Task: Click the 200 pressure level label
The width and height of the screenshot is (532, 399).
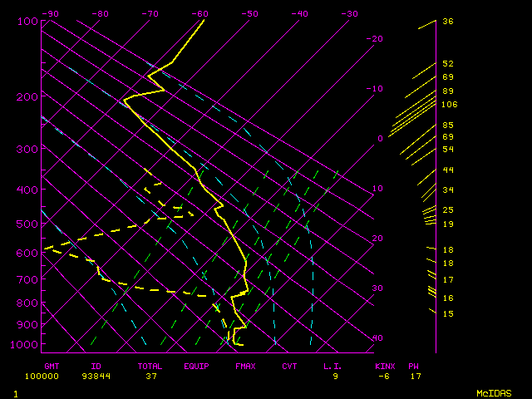Action: point(27,97)
